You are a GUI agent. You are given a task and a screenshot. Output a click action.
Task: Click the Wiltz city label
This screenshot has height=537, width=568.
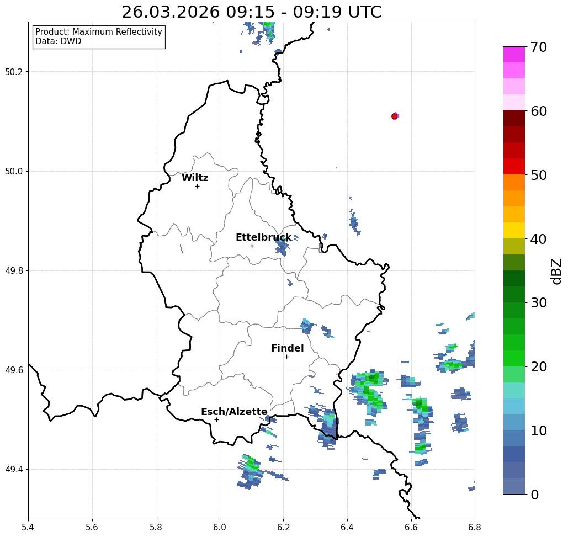click(195, 178)
